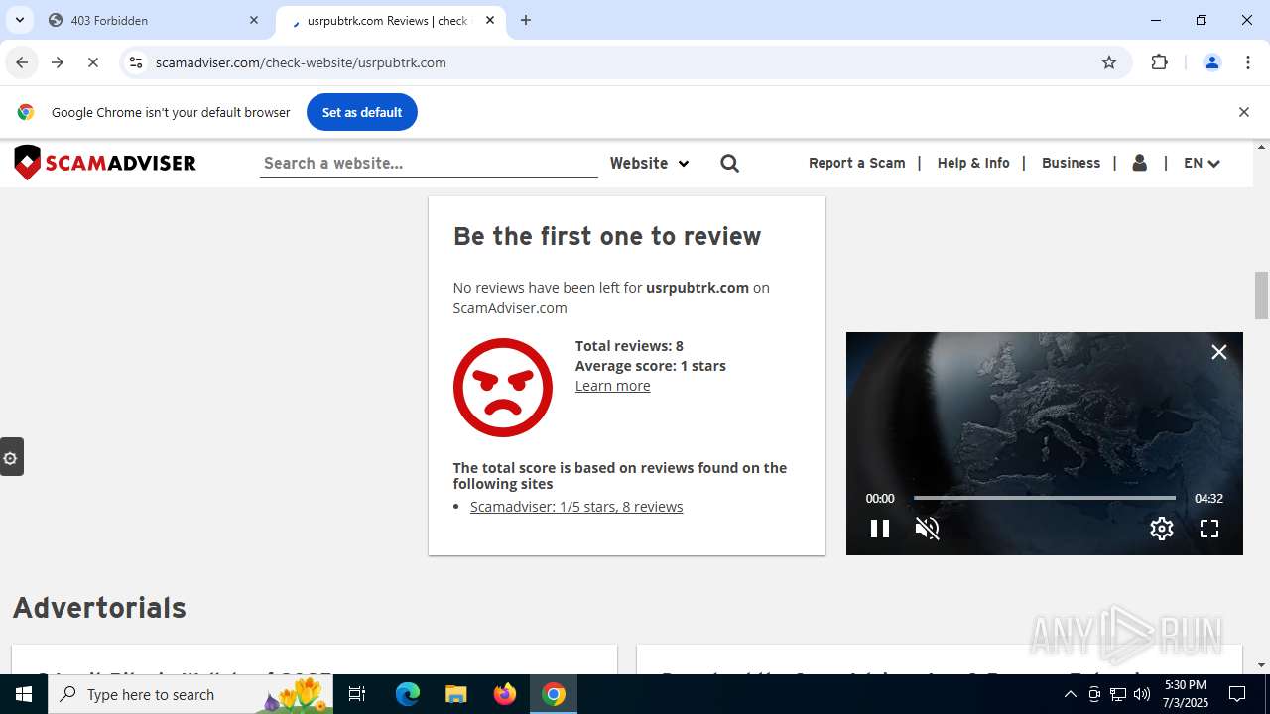The height and width of the screenshot is (714, 1270).
Task: Bookmark this page with star icon
Action: click(1109, 62)
